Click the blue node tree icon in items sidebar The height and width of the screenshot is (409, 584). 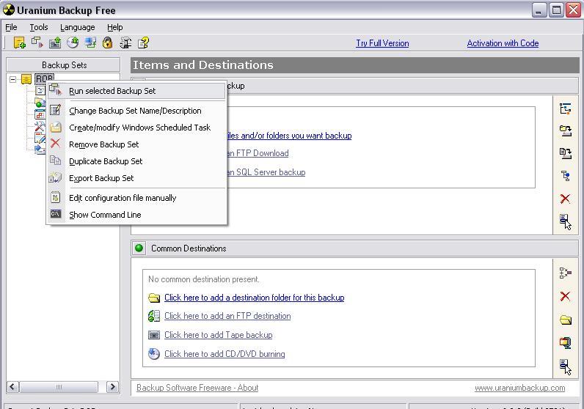click(566, 176)
